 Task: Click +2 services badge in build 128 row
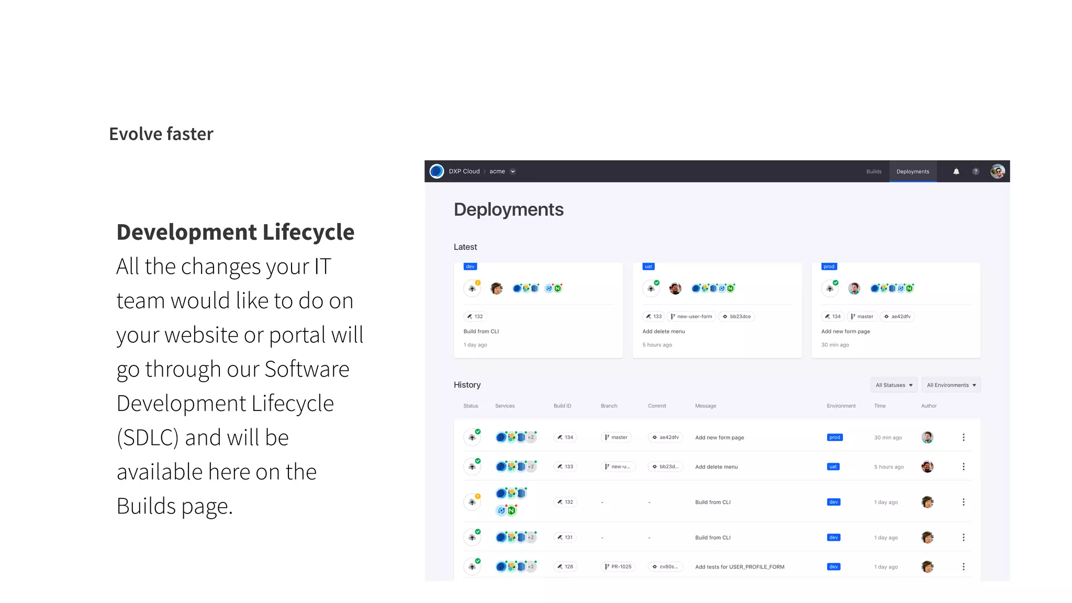tap(531, 567)
